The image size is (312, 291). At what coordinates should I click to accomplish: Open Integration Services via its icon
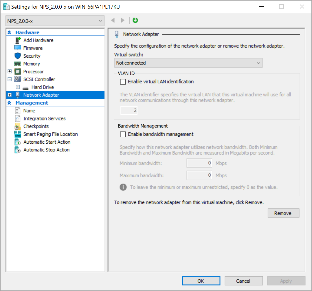click(x=18, y=118)
